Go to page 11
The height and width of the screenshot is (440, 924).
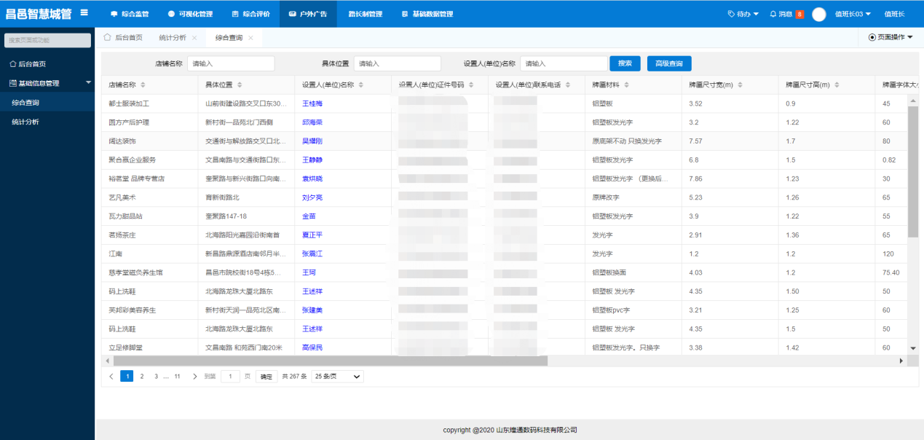coord(177,377)
